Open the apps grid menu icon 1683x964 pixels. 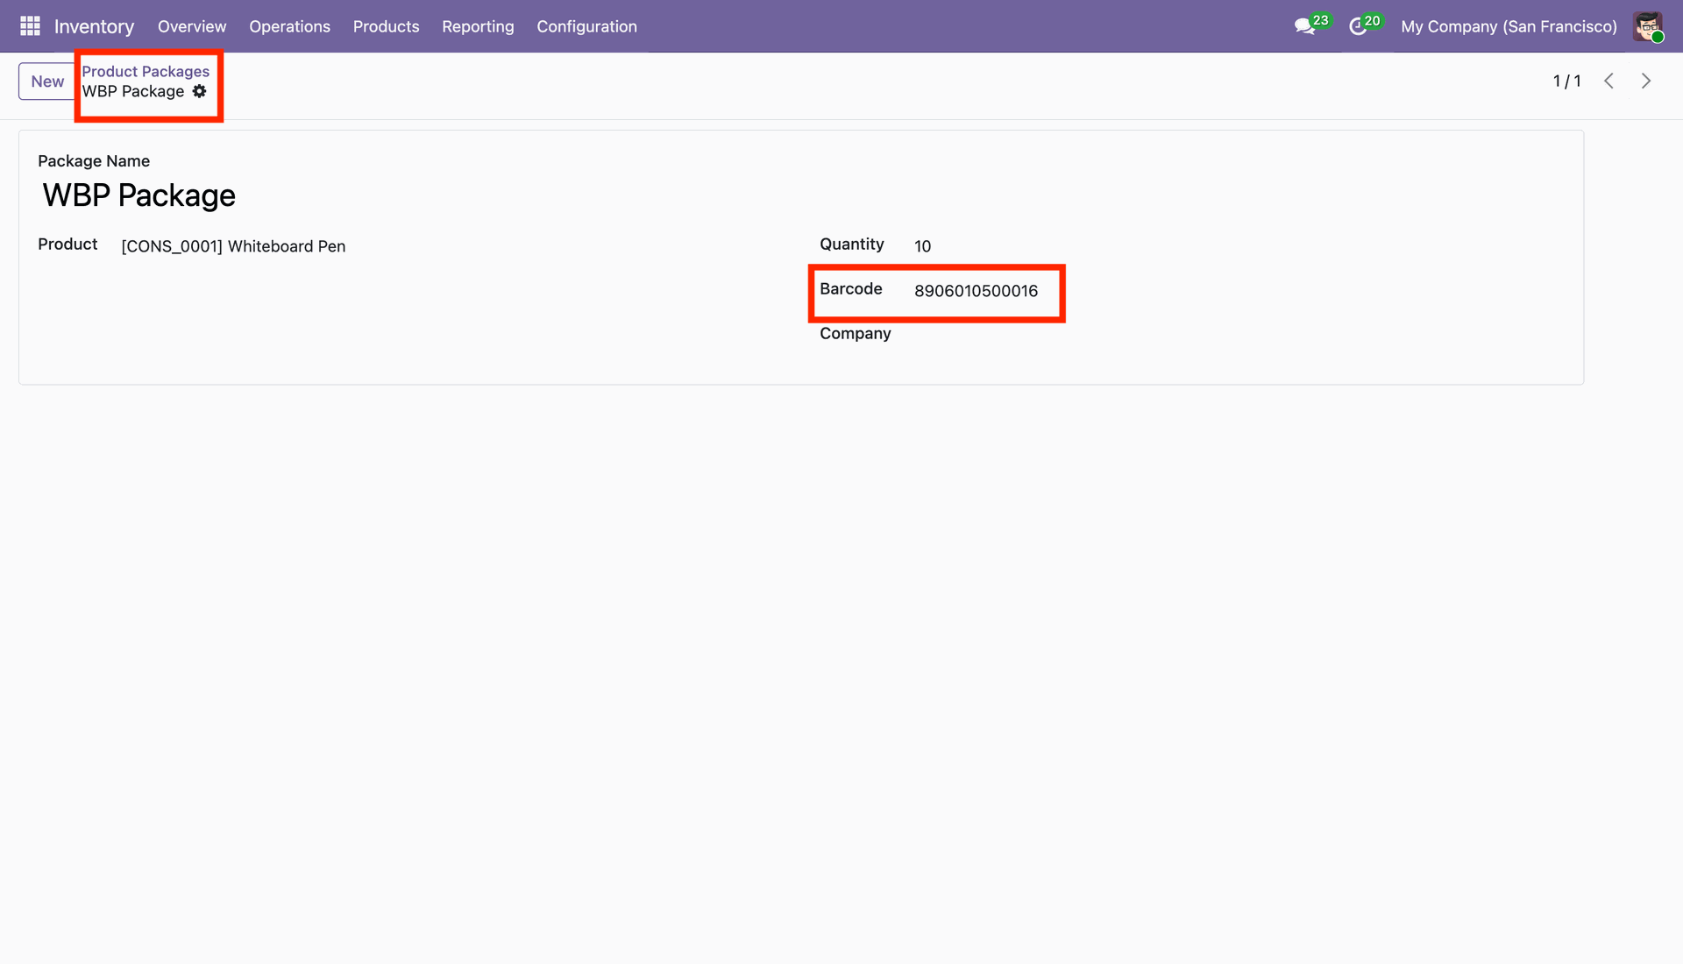(x=30, y=26)
